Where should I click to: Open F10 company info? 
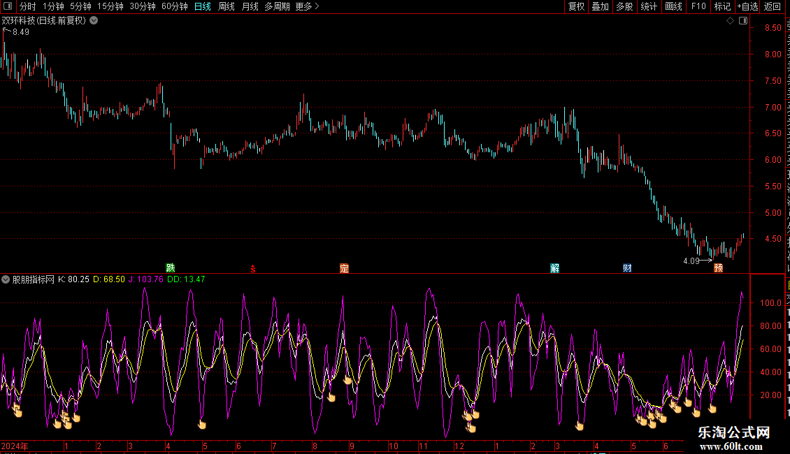click(x=698, y=6)
